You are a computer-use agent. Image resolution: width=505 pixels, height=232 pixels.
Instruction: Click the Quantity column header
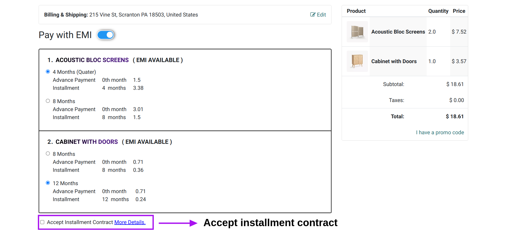(438, 11)
